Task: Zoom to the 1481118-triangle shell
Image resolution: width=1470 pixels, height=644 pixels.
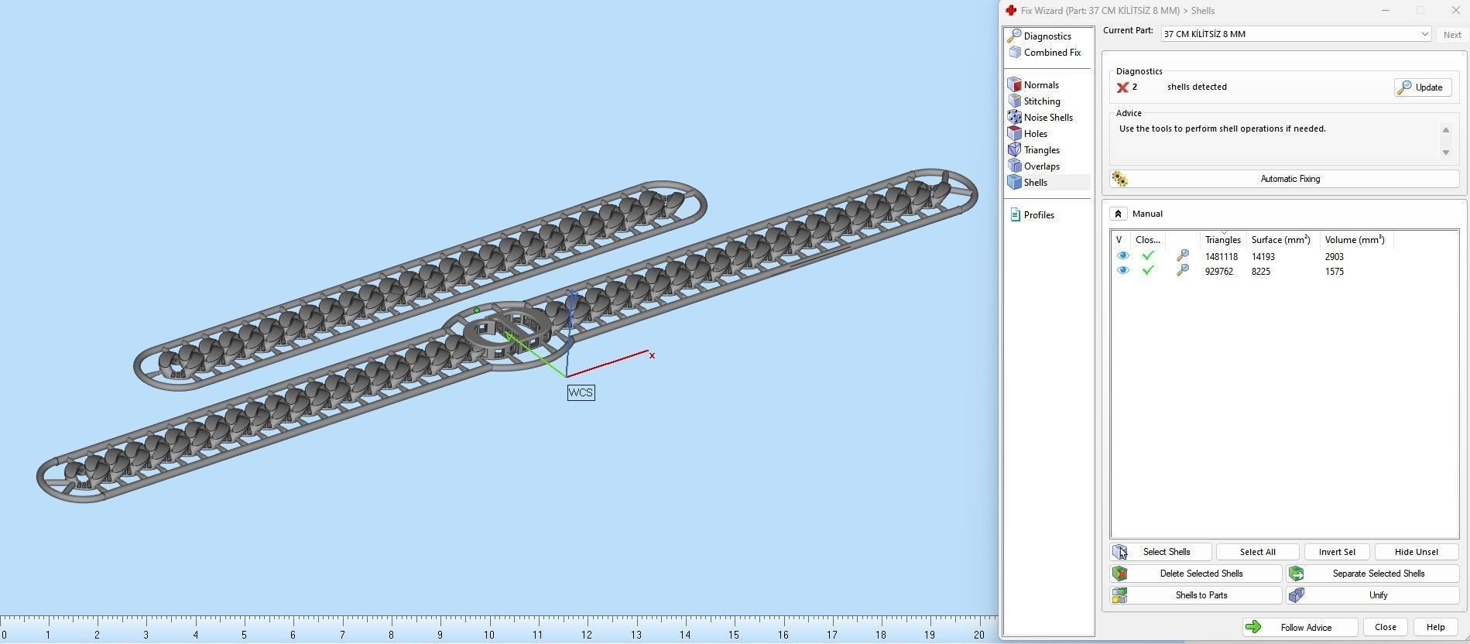Action: point(1182,255)
